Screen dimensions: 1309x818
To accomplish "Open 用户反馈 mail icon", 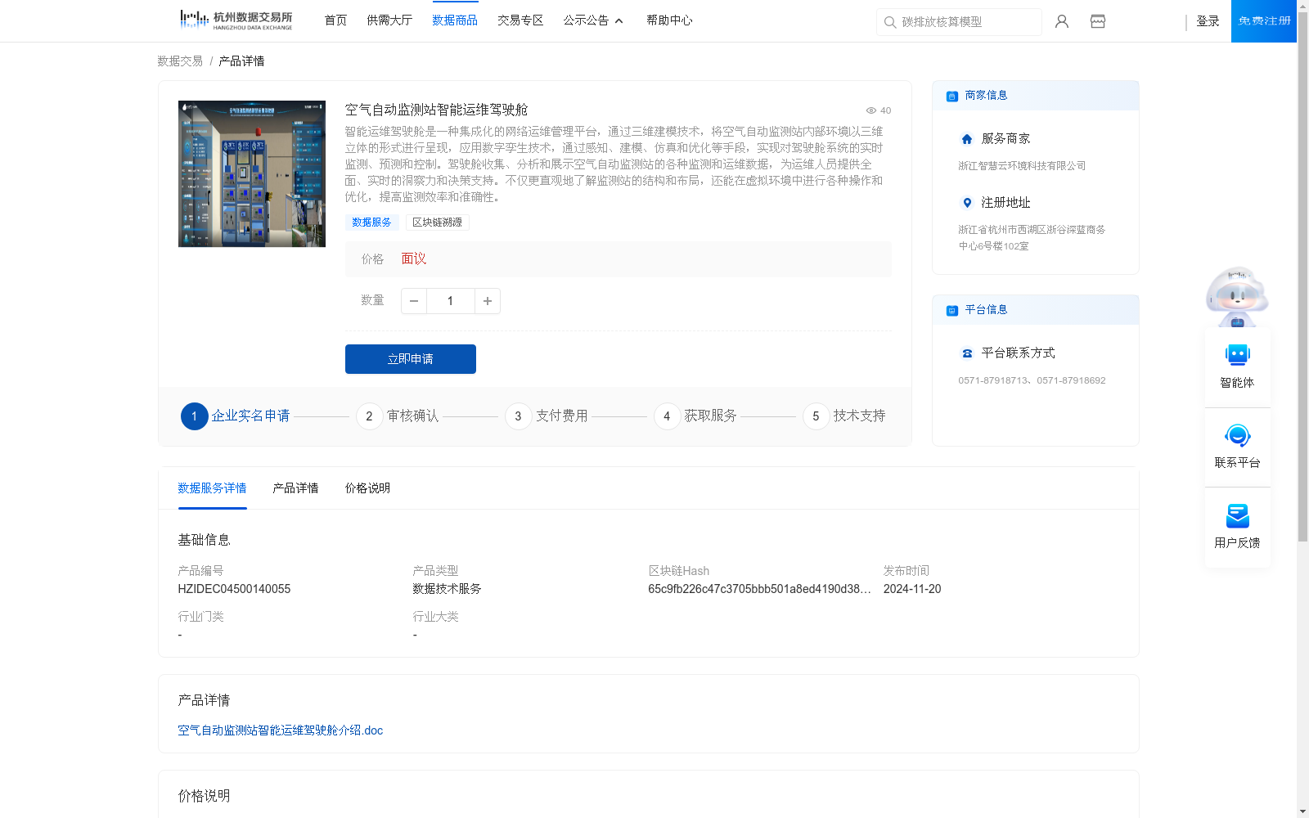I will [1238, 515].
